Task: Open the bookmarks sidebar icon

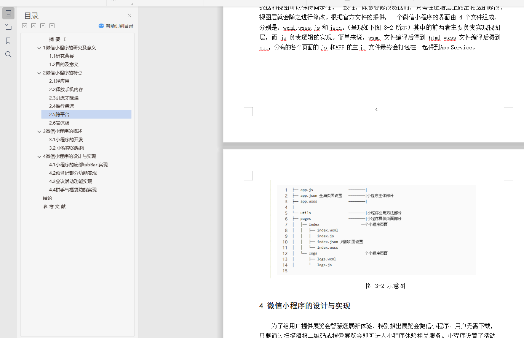Action: pos(8,41)
